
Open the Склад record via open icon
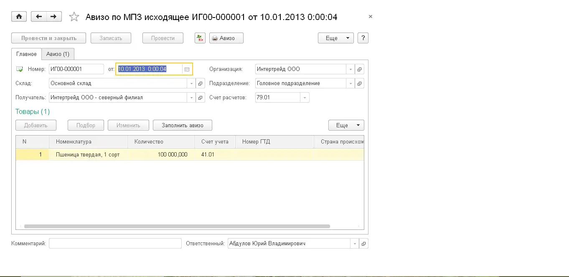click(x=201, y=83)
